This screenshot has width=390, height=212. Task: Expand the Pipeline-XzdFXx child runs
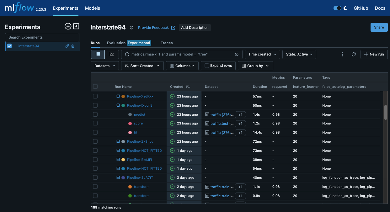(118, 96)
